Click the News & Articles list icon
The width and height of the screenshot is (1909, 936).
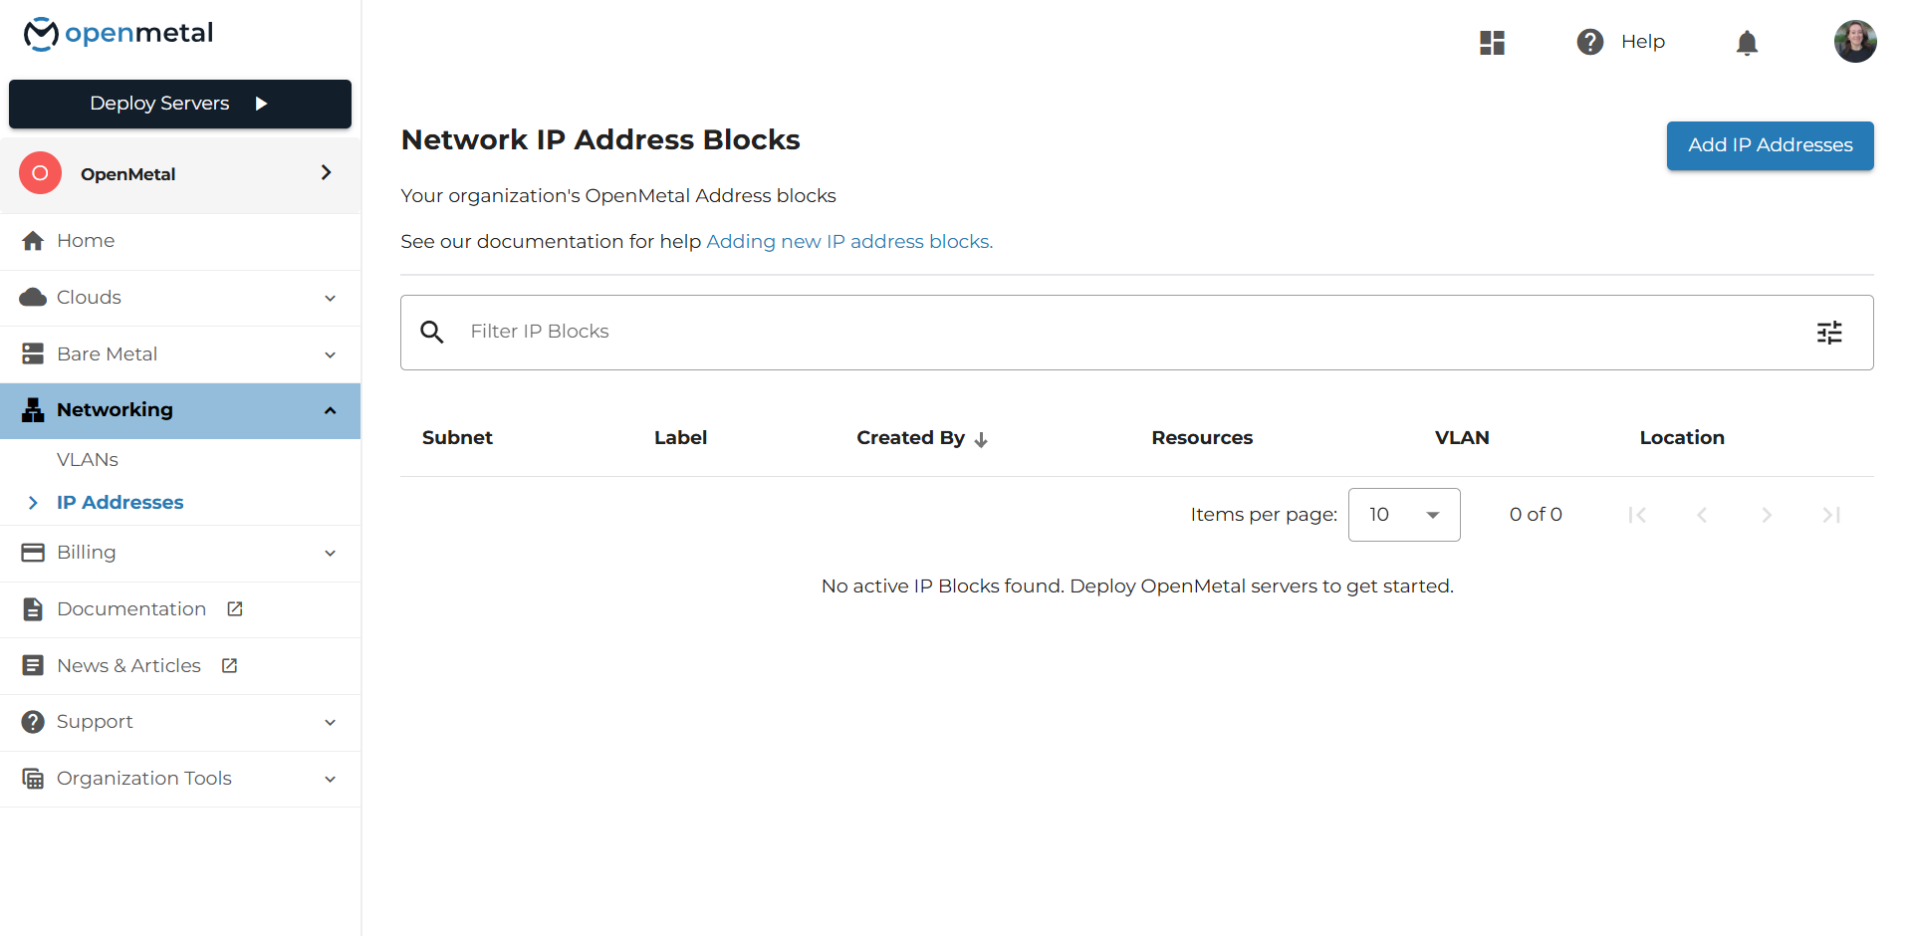tap(33, 666)
